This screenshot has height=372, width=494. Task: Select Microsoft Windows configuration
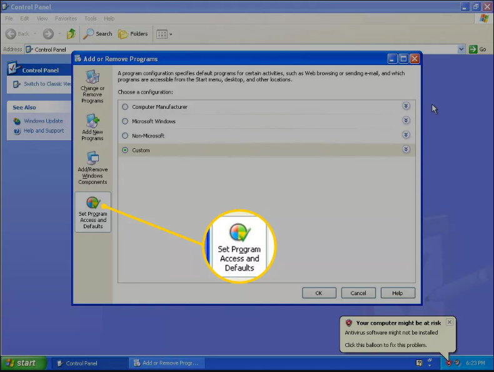click(125, 121)
